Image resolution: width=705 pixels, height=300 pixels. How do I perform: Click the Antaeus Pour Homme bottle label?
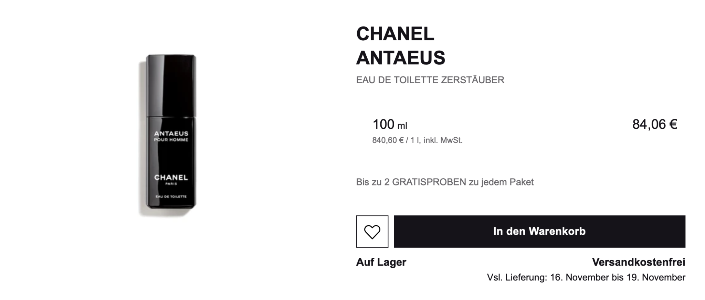click(x=171, y=136)
